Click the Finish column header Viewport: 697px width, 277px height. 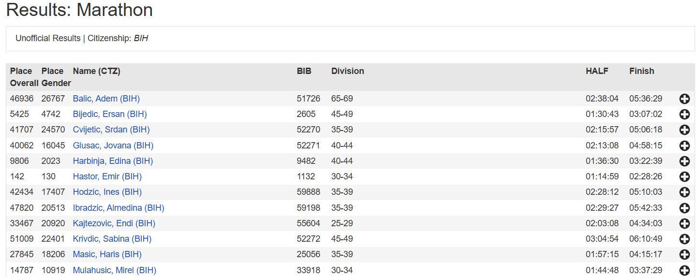click(x=641, y=71)
